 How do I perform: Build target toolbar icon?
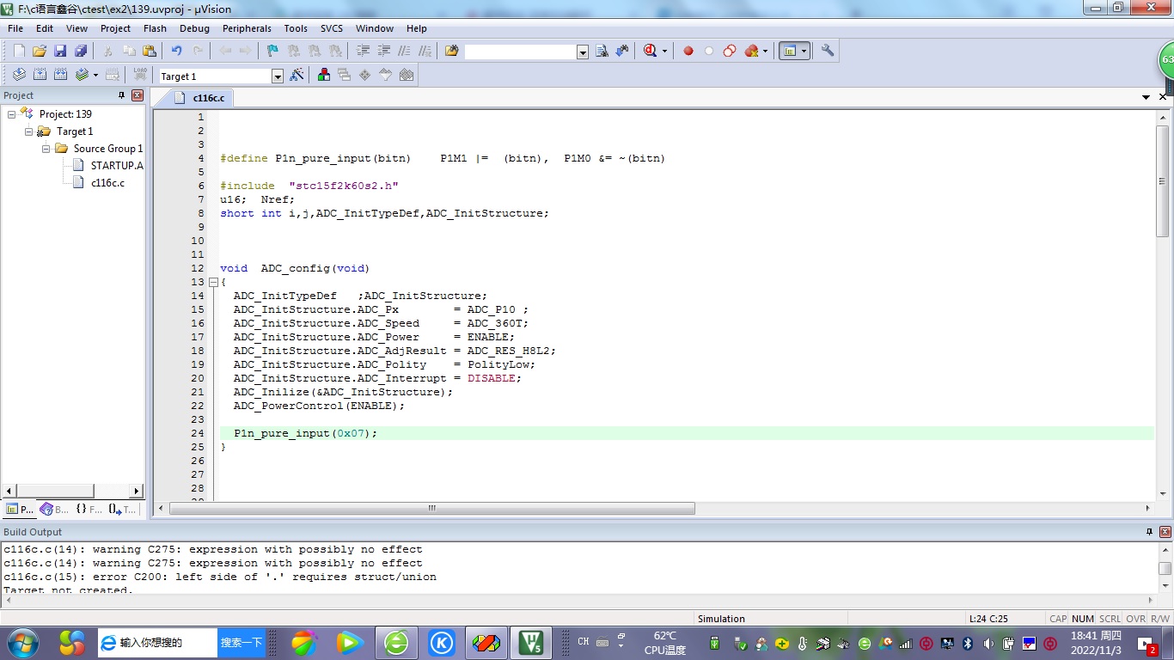(x=40, y=75)
